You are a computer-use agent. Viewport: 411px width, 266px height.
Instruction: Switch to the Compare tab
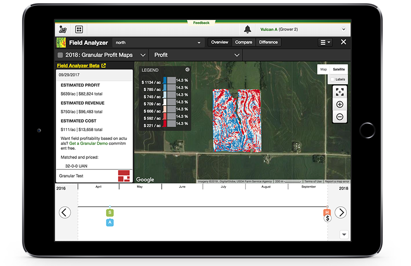(x=243, y=42)
